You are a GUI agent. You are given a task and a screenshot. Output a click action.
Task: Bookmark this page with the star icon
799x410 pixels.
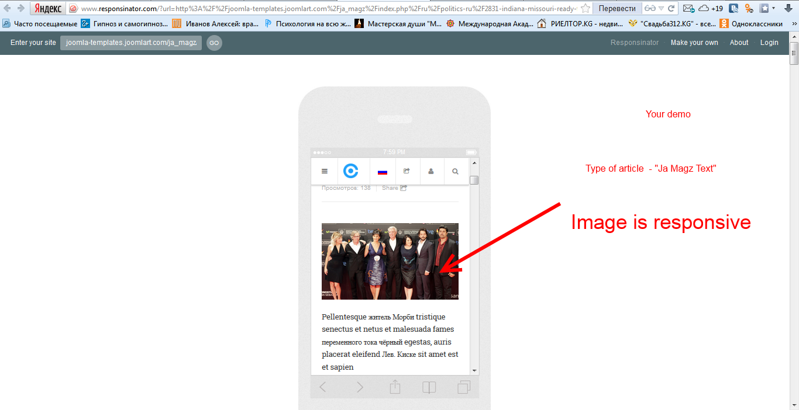point(585,9)
